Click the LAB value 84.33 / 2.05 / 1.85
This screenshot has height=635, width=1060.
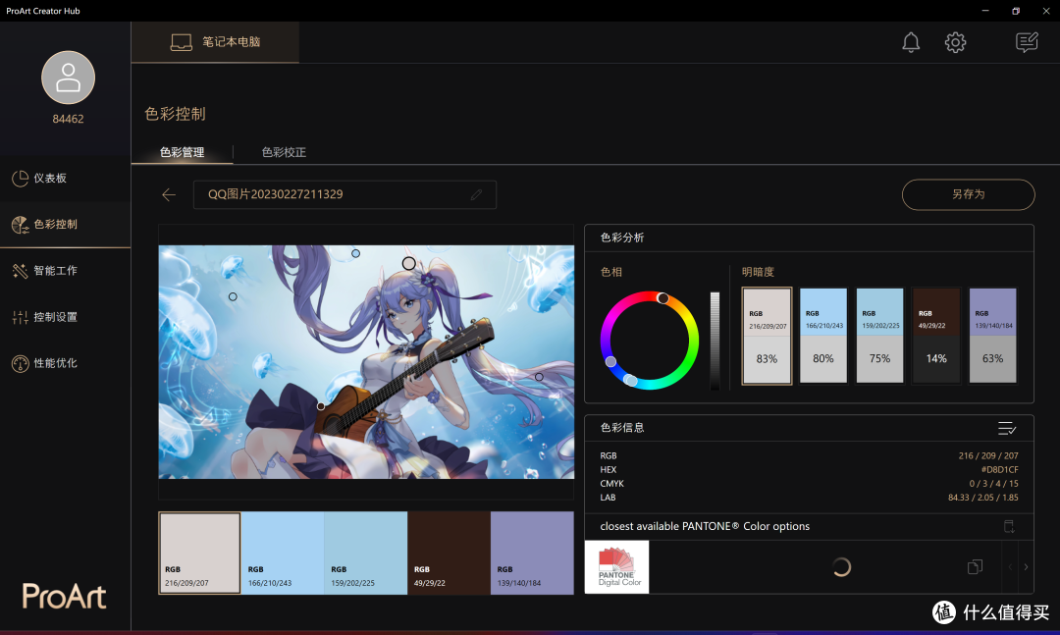pyautogui.click(x=982, y=498)
